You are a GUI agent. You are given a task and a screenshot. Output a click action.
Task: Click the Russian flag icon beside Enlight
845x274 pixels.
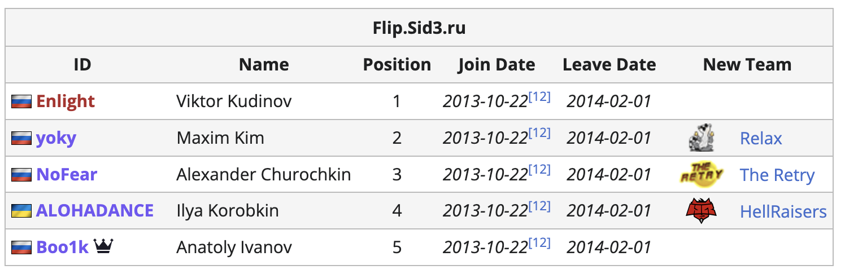[21, 102]
